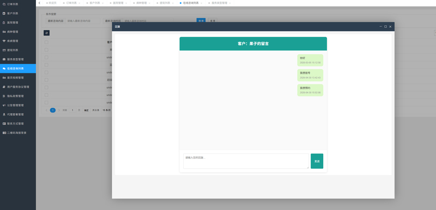Maximize the 回复 dialog window
The height and width of the screenshot is (210, 436).
385,27
